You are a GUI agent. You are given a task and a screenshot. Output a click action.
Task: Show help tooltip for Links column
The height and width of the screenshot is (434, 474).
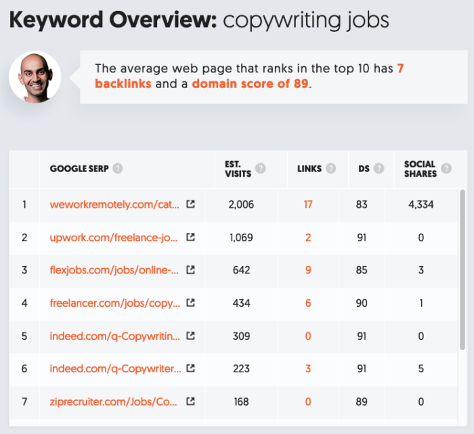coord(332,169)
